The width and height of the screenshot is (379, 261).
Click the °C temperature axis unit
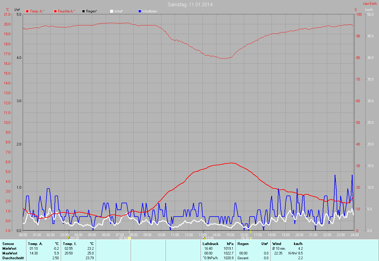click(7, 10)
